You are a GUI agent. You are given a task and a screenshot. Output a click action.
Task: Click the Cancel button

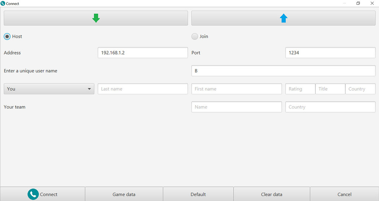[x=344, y=194]
